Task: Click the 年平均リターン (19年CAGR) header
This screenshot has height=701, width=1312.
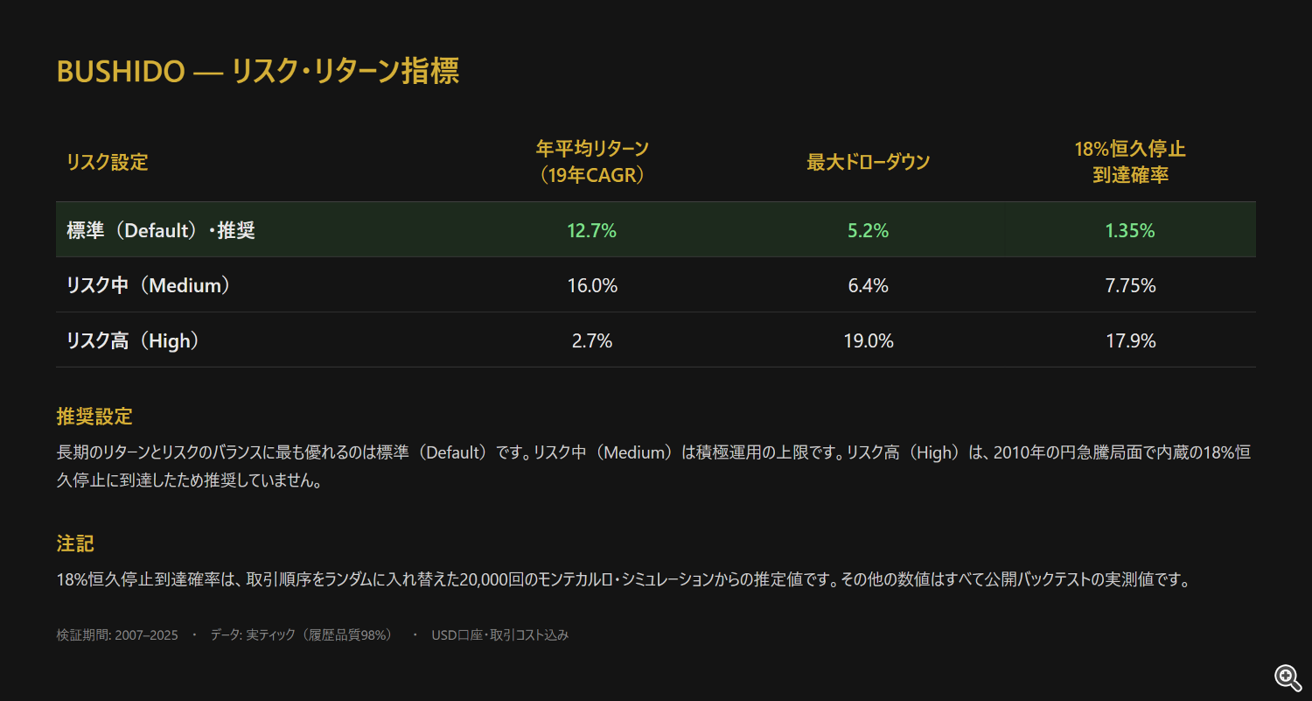Action: pos(592,162)
